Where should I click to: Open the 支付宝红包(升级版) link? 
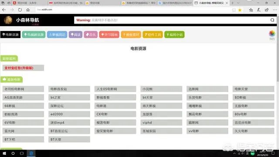(x=23, y=68)
